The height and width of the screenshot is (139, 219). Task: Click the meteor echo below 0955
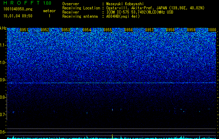[112, 109]
